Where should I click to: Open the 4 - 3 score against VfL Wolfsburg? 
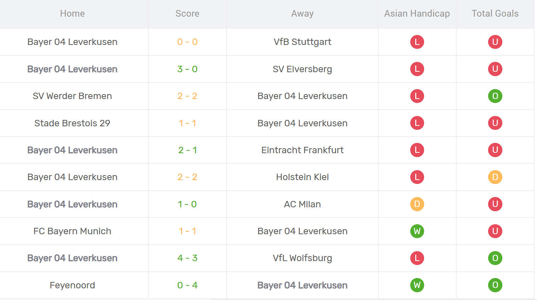187,258
